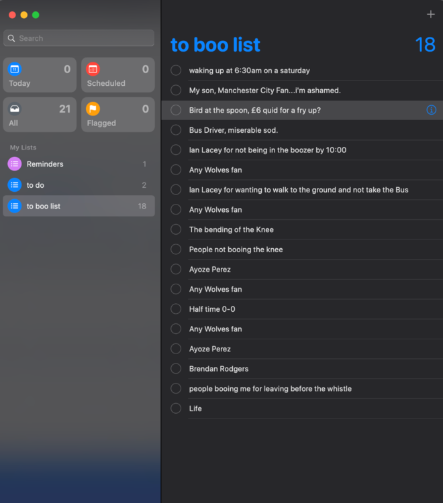Click the 'to boo list' title heading
This screenshot has width=443, height=503.
tap(215, 44)
